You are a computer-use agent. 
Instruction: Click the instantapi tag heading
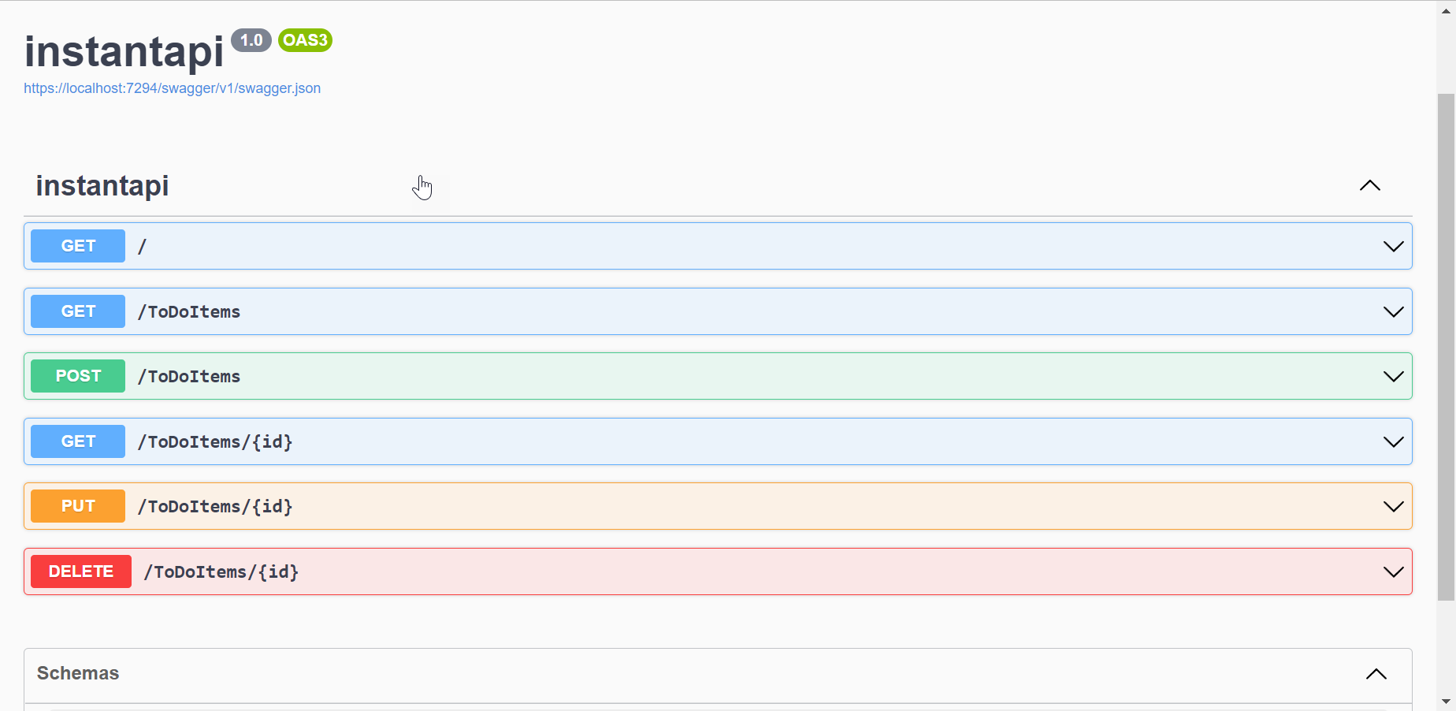(x=102, y=186)
